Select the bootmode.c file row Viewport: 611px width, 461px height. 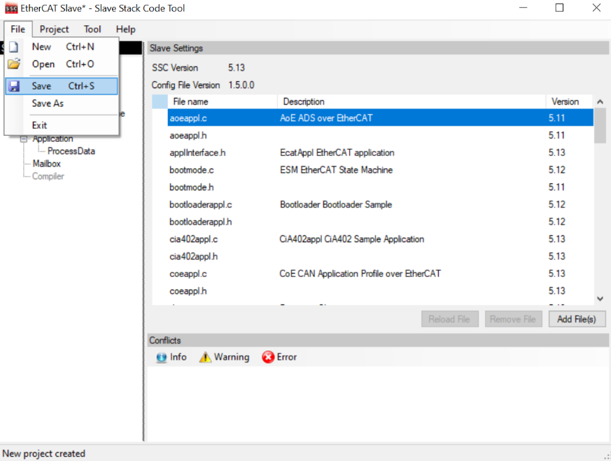point(192,170)
